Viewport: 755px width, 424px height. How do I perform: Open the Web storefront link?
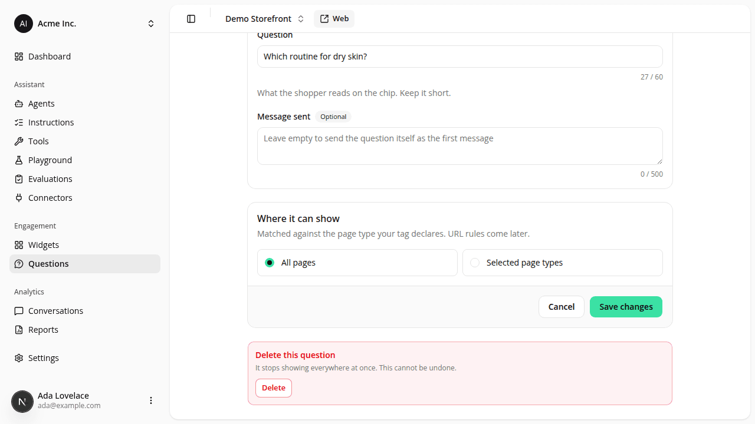click(334, 19)
